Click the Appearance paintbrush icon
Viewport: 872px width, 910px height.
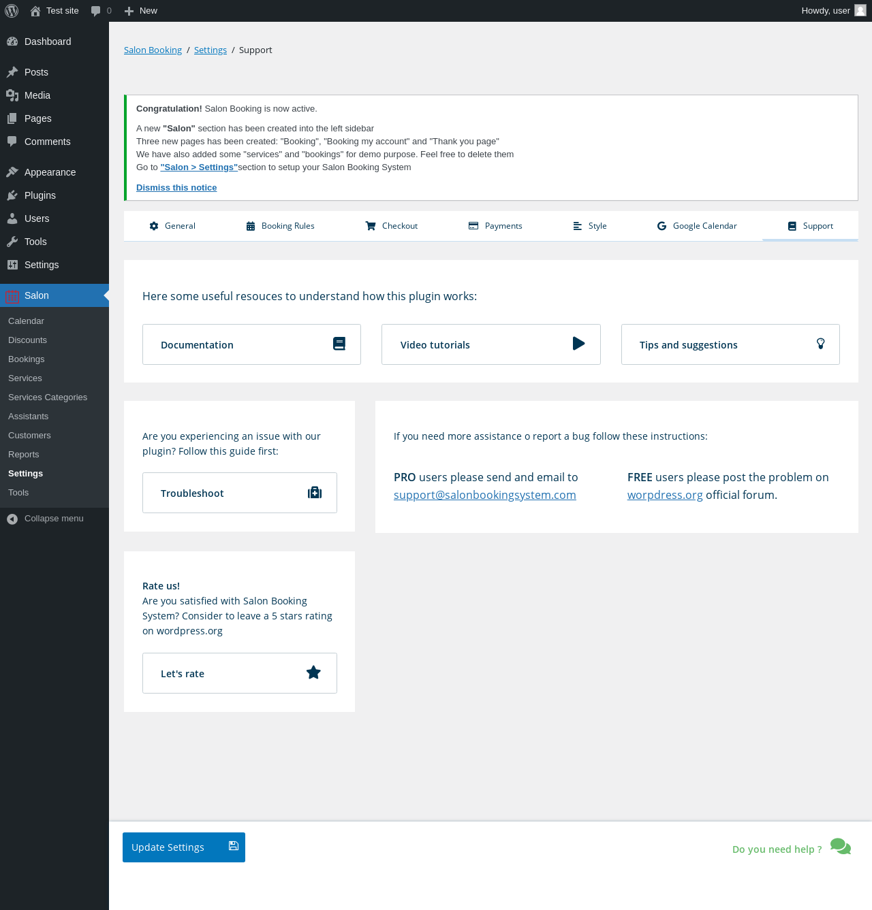[x=12, y=172]
